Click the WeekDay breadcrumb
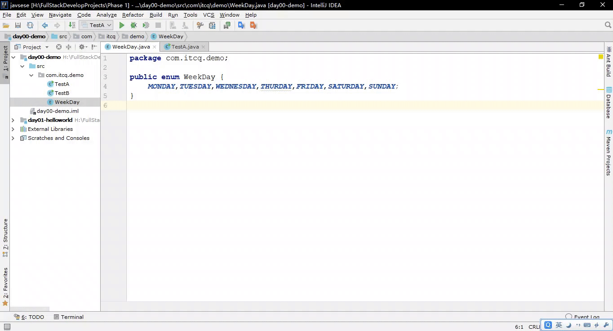 [x=167, y=36]
